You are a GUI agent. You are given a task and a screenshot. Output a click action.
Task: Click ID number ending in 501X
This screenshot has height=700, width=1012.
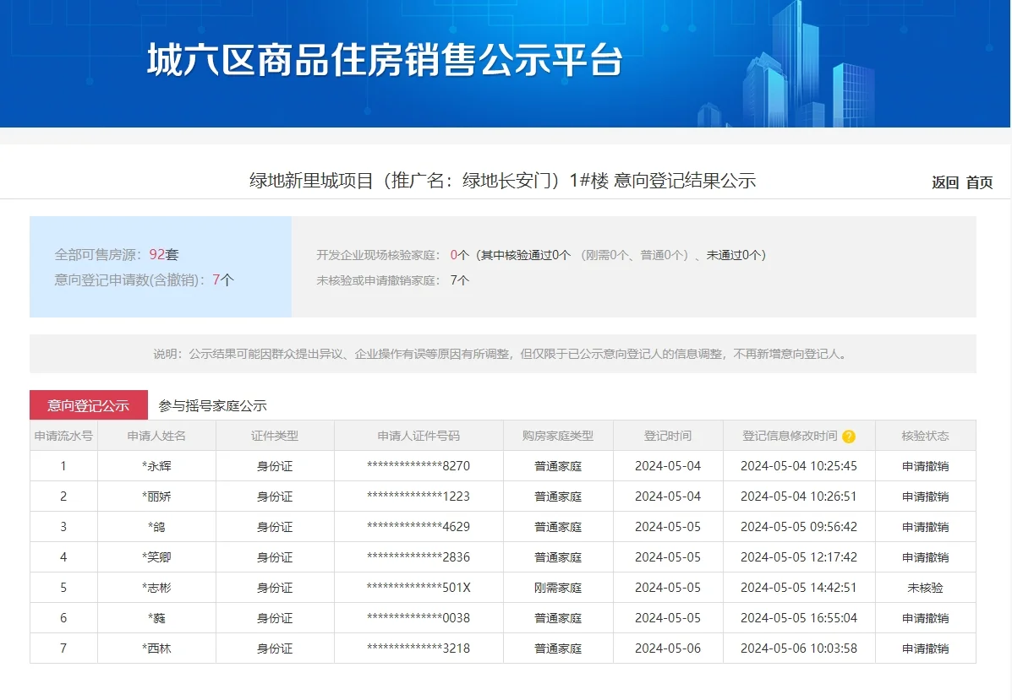pyautogui.click(x=418, y=587)
